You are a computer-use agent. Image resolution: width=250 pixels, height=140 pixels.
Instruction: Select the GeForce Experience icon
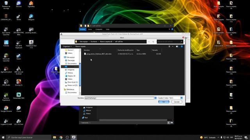6,97
